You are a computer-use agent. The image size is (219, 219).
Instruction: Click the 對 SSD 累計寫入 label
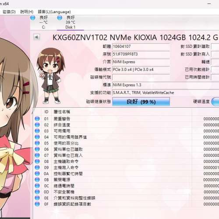coord(195,54)
